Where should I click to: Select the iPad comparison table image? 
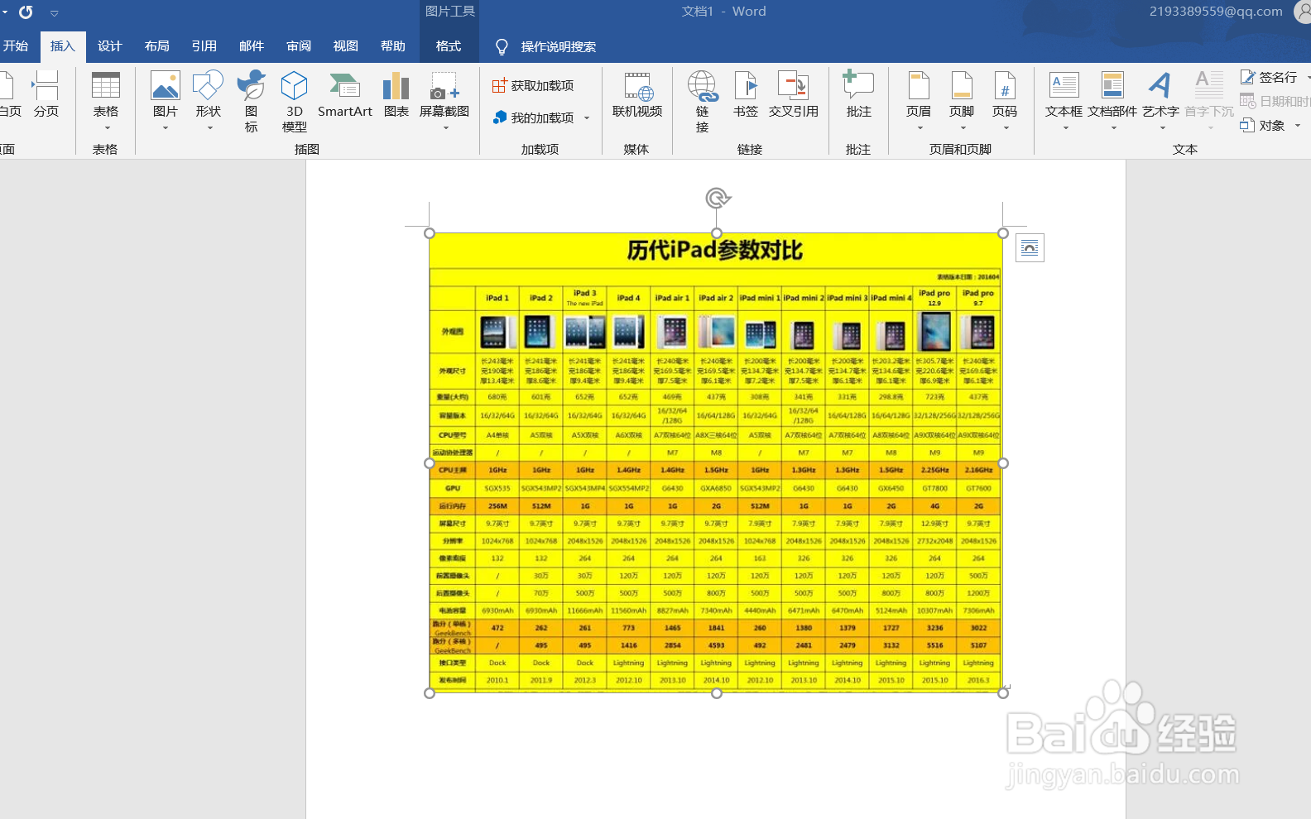coord(716,463)
